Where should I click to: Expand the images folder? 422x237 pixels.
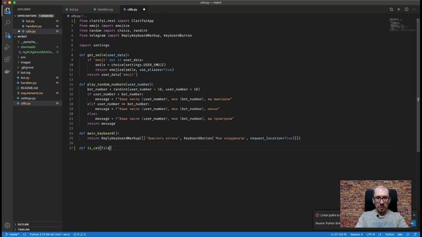click(26, 63)
